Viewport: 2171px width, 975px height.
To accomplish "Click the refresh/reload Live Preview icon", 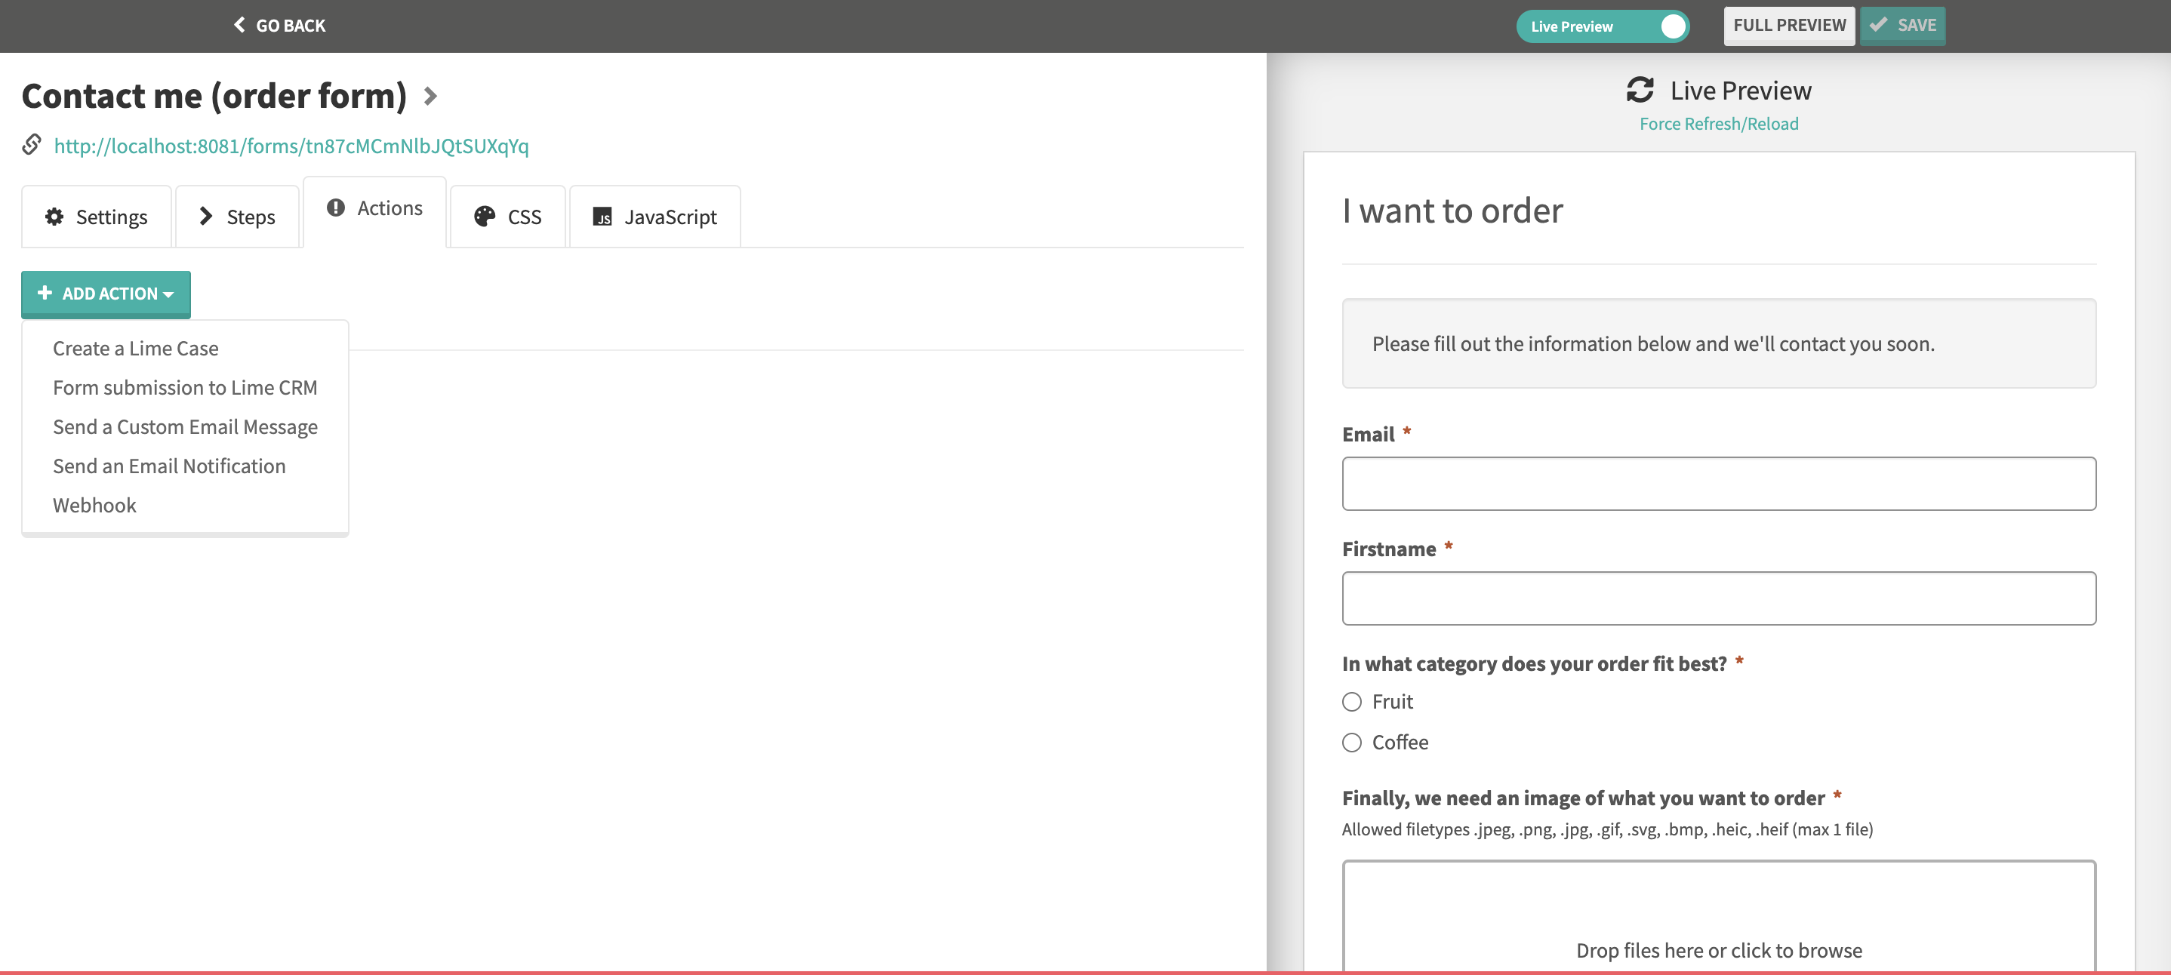I will 1640,86.
